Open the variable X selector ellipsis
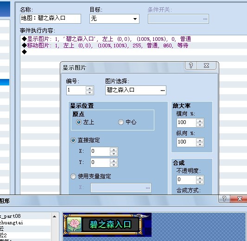 [x=148, y=188]
